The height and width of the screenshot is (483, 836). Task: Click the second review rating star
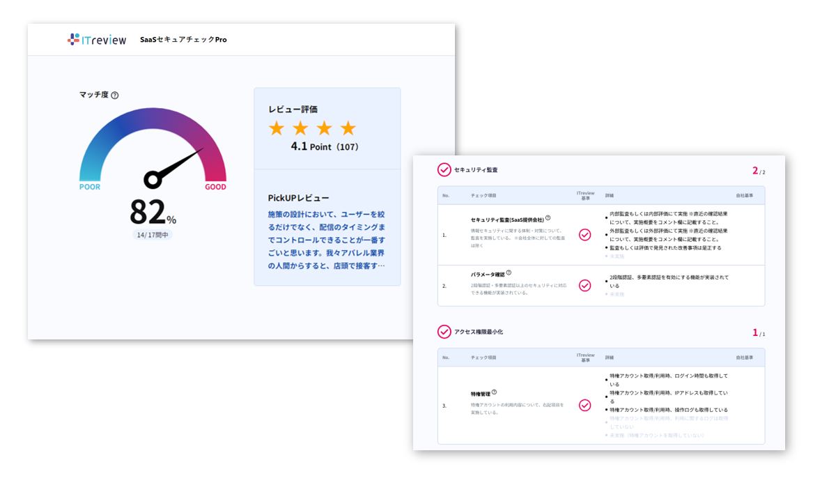point(300,128)
